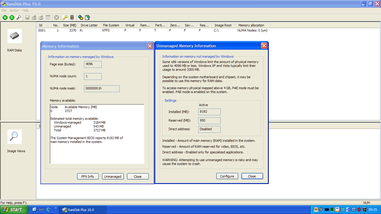
Task: Click the greyed-out window layout toolbar icon
Action: pos(48,18)
